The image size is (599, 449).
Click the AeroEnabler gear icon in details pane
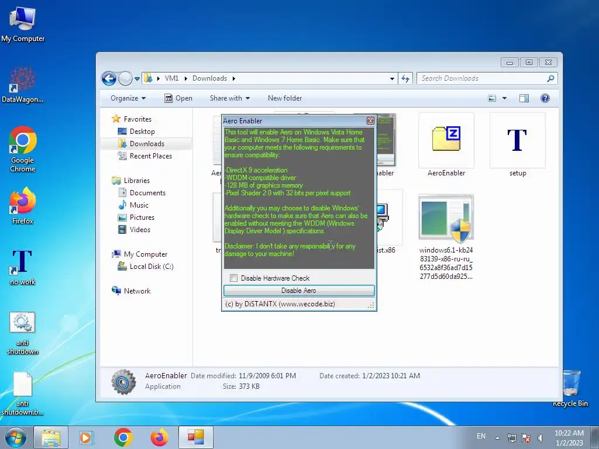pyautogui.click(x=123, y=382)
